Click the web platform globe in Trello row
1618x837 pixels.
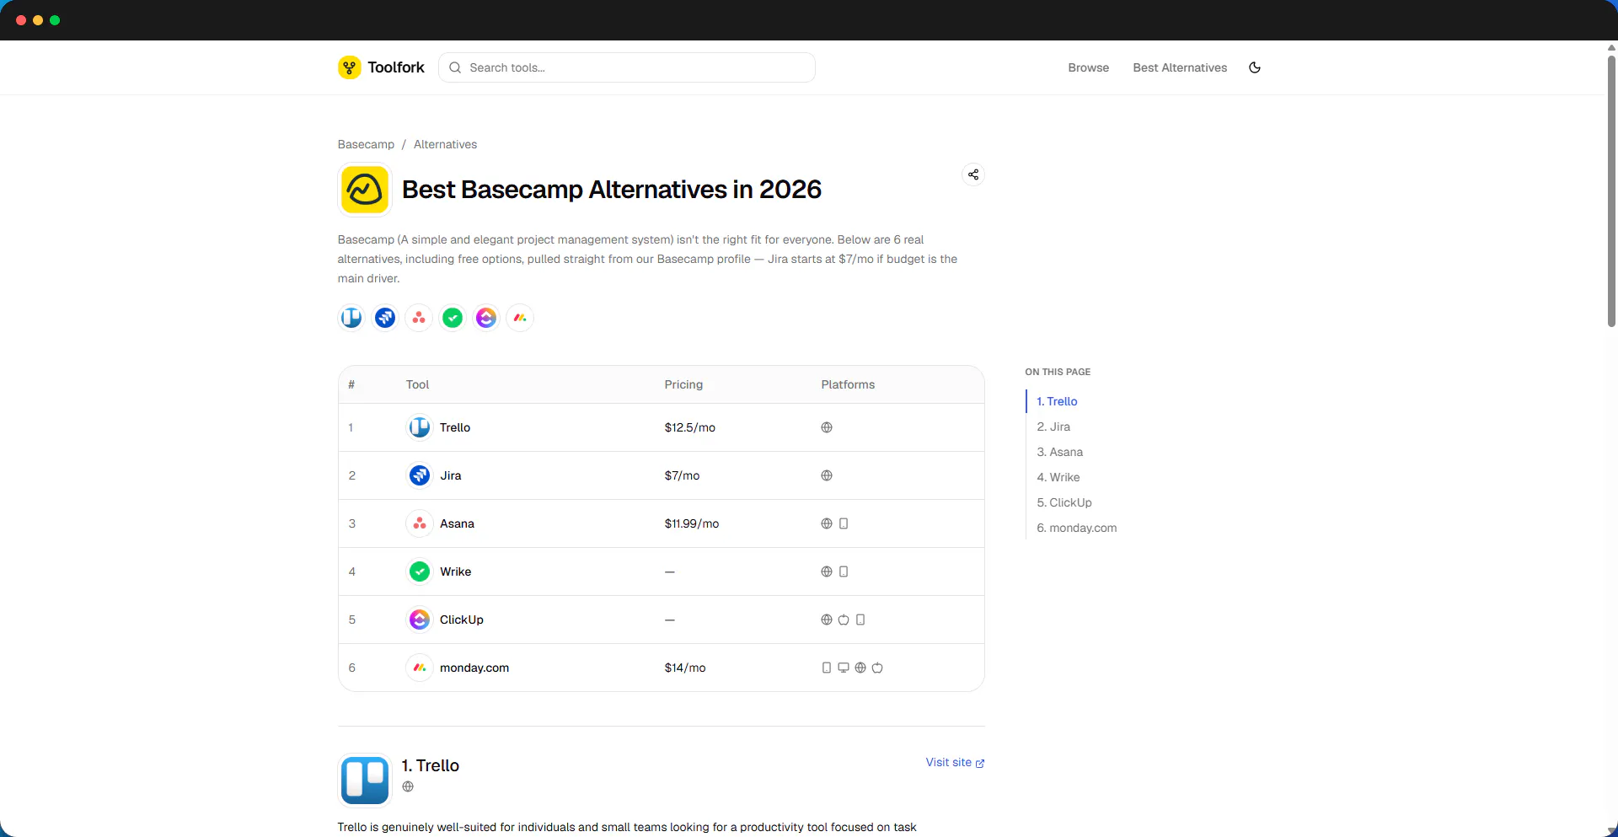coord(827,427)
